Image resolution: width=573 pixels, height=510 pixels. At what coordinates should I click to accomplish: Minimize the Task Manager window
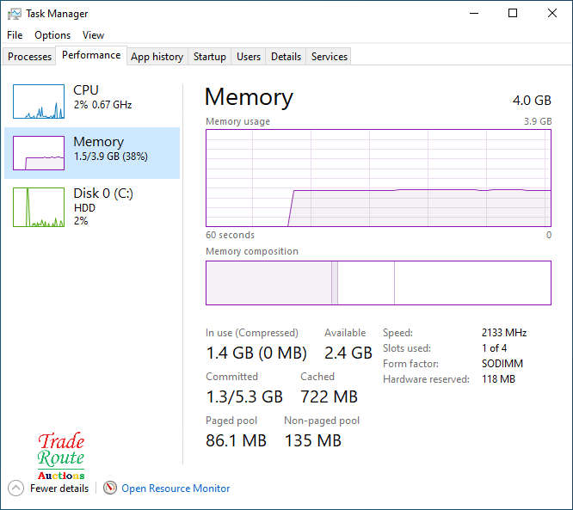click(x=473, y=14)
